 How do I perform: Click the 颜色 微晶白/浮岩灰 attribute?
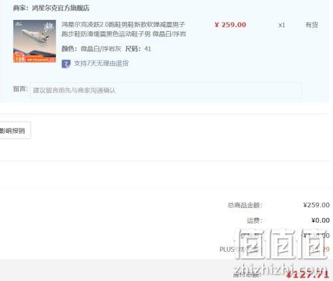pyautogui.click(x=91, y=48)
